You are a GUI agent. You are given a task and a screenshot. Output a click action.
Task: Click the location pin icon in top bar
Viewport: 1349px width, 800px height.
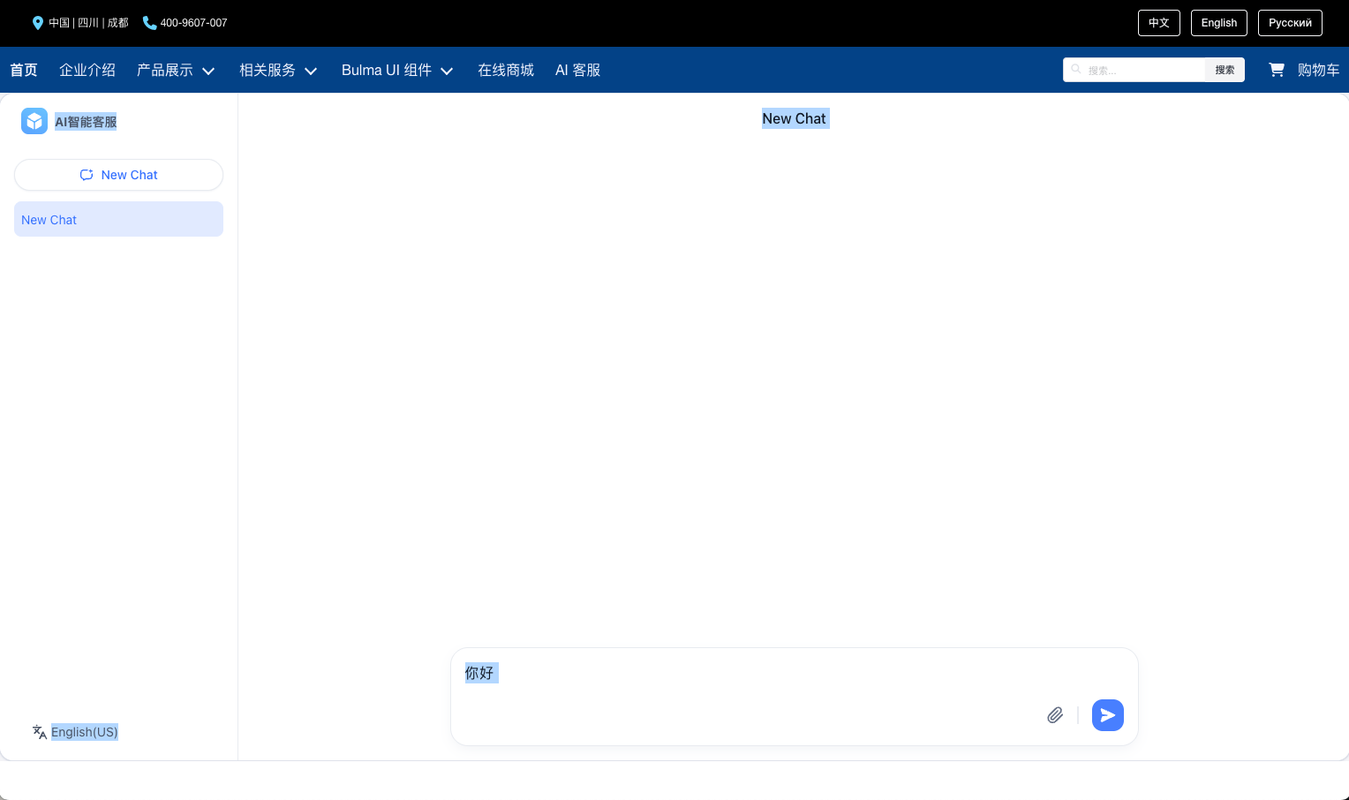38,23
